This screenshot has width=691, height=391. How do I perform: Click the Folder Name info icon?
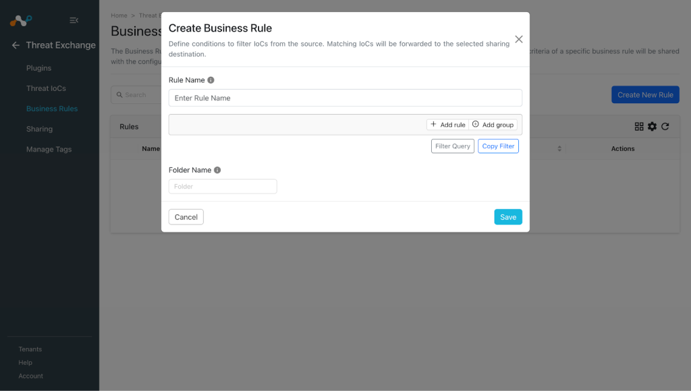[217, 170]
